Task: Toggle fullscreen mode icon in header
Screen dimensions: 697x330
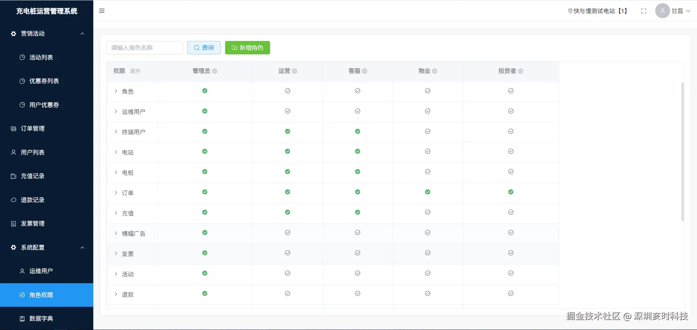Action: click(644, 11)
